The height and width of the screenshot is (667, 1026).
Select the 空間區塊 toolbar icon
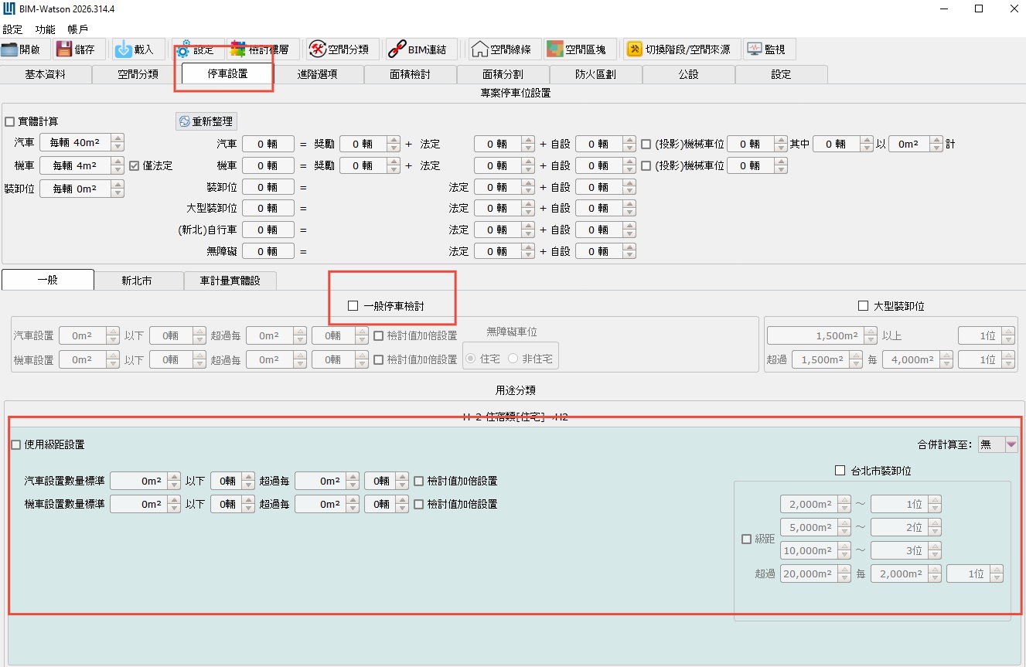(554, 49)
